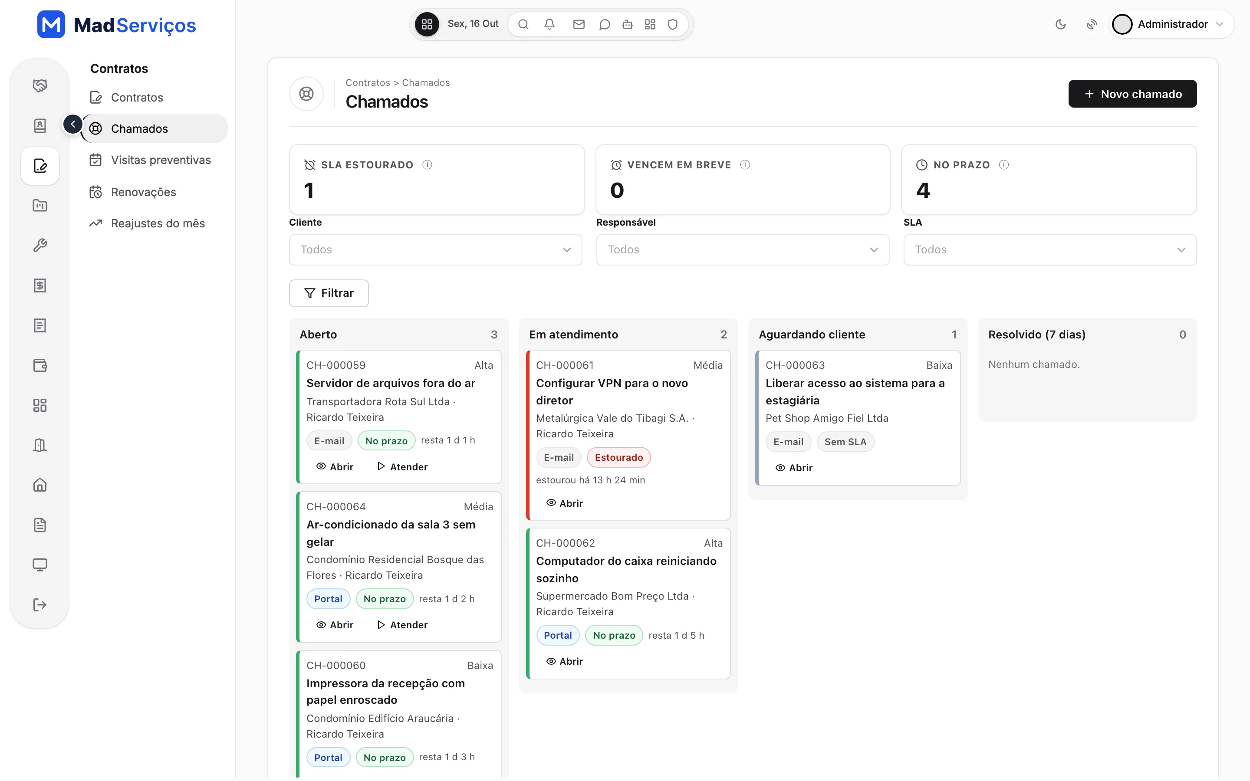The width and height of the screenshot is (1250, 781).
Task: Open the contacts book sidebar icon
Action: [40, 125]
